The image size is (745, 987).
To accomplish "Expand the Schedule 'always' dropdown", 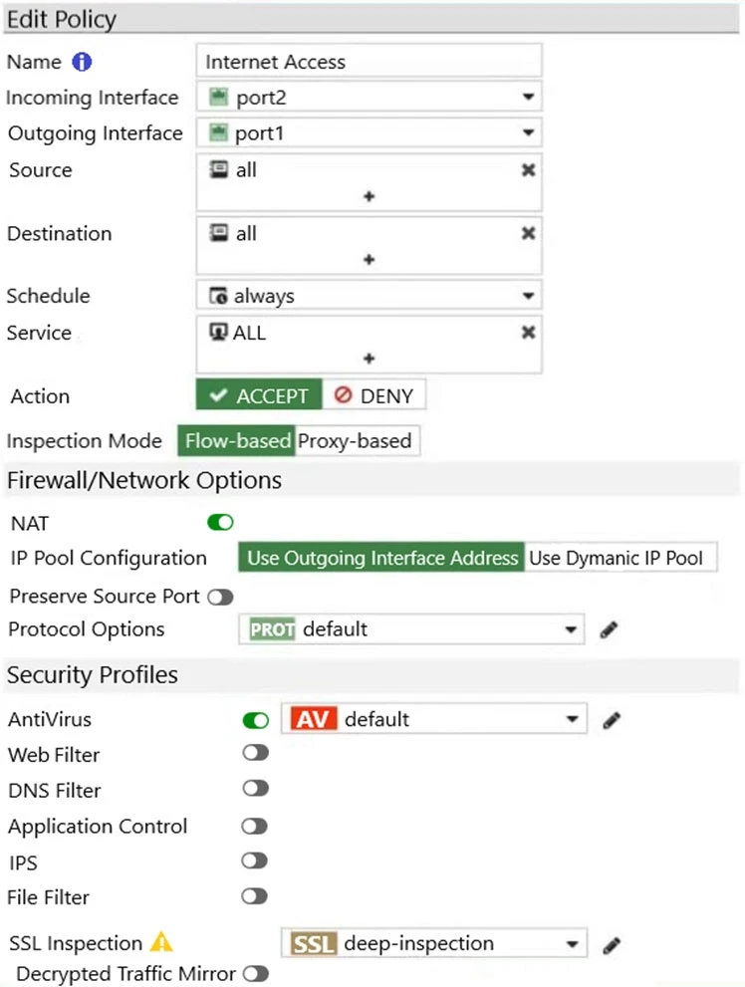I will coord(369,296).
